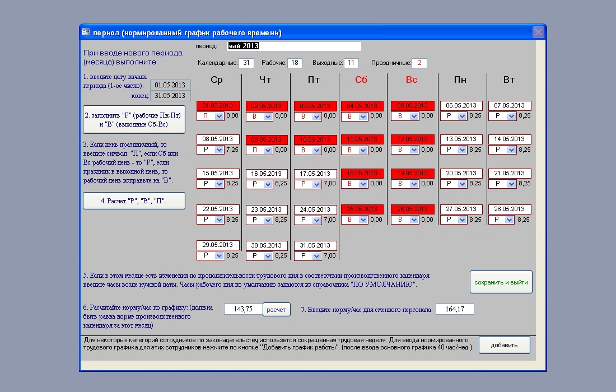Click the 7,25 hours value for 08.05.2013
This screenshot has width=616, height=392.
point(232,150)
